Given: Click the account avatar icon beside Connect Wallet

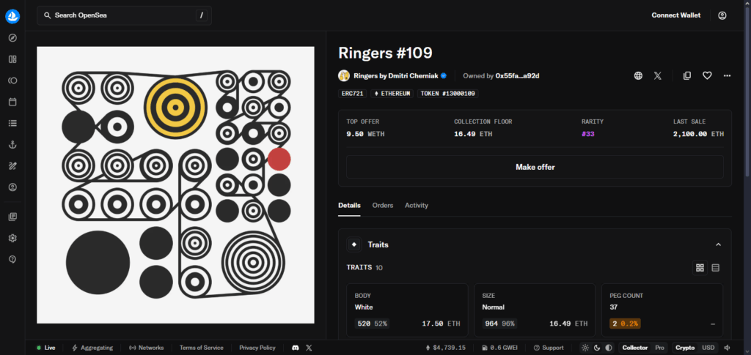Looking at the screenshot, I should (722, 15).
